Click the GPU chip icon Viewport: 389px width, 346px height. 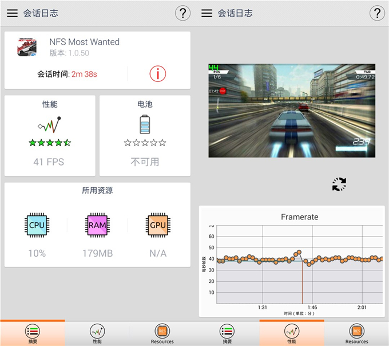(x=157, y=225)
